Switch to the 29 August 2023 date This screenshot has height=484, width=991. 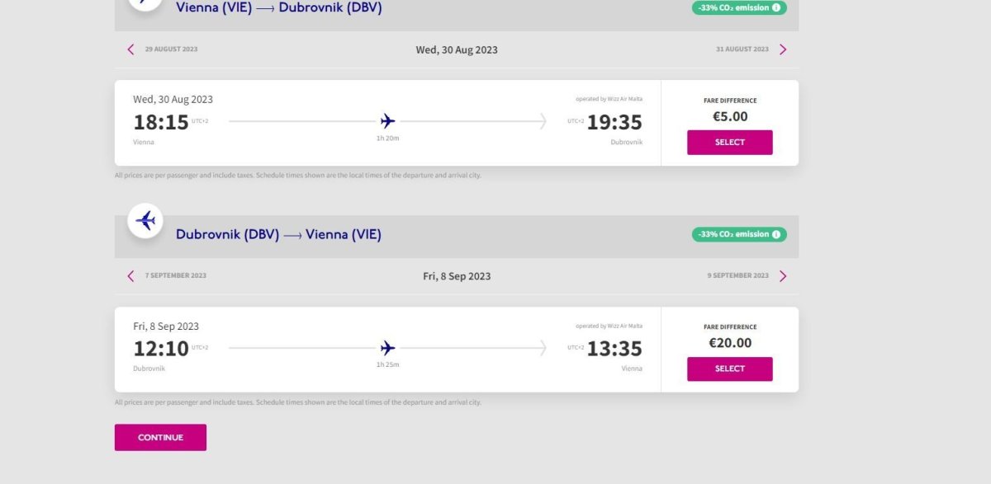pyautogui.click(x=171, y=49)
